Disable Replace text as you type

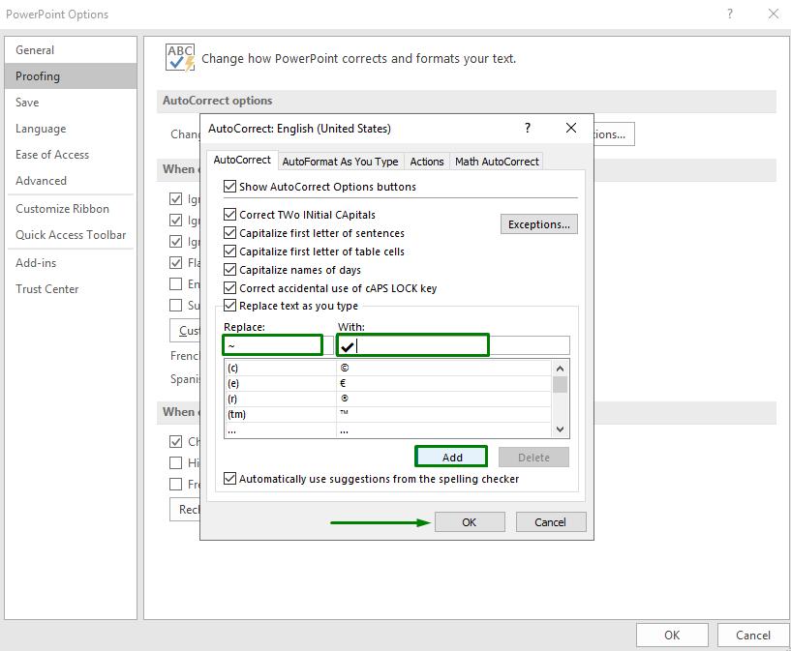[229, 303]
